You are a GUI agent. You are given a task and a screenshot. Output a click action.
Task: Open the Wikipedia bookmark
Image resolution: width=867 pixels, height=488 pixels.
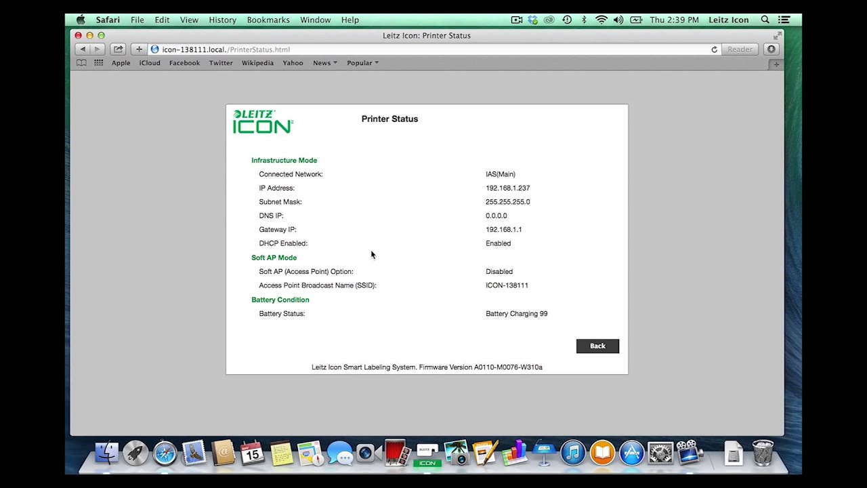257,63
